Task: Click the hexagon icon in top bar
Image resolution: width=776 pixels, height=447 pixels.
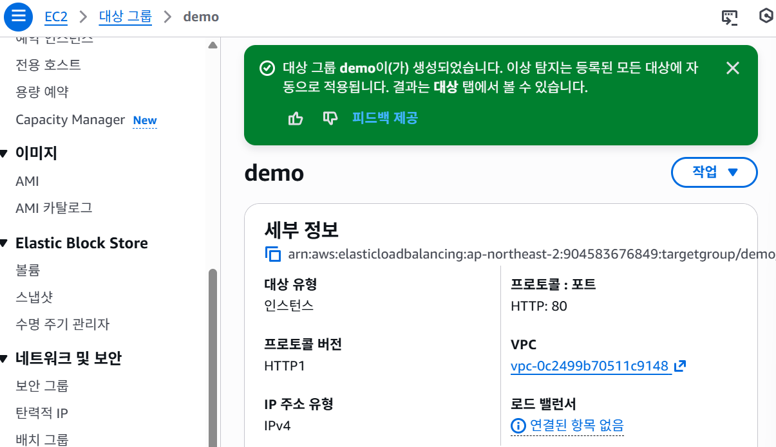Action: point(766,17)
